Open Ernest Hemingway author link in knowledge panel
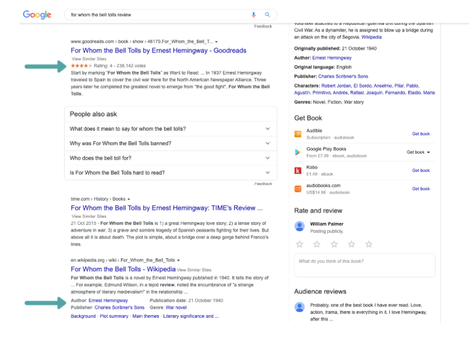This screenshot has width=469, height=338. pos(332,58)
